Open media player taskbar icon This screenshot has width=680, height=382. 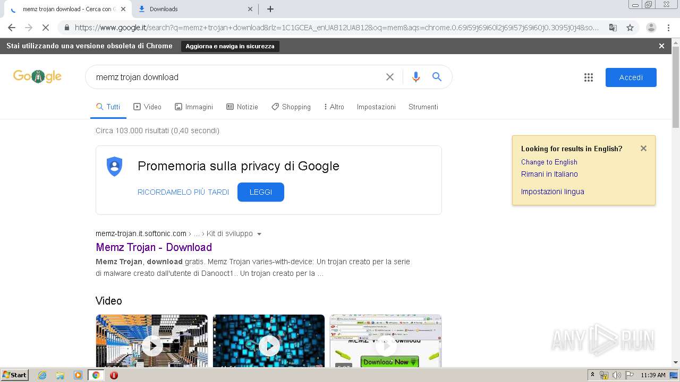point(78,375)
